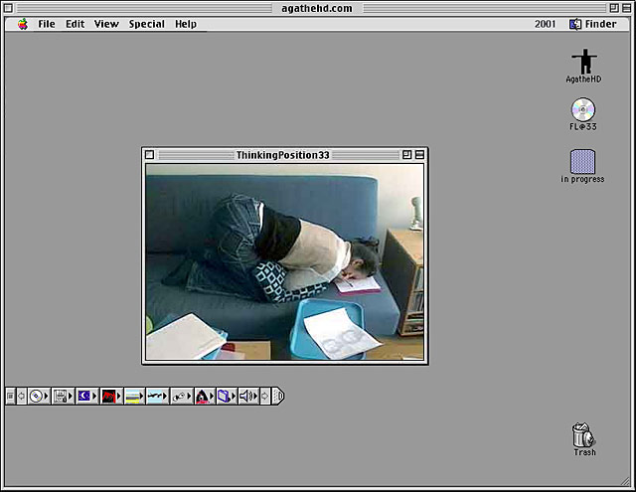Click the CD player control strip module
The image size is (636, 492).
(39, 396)
